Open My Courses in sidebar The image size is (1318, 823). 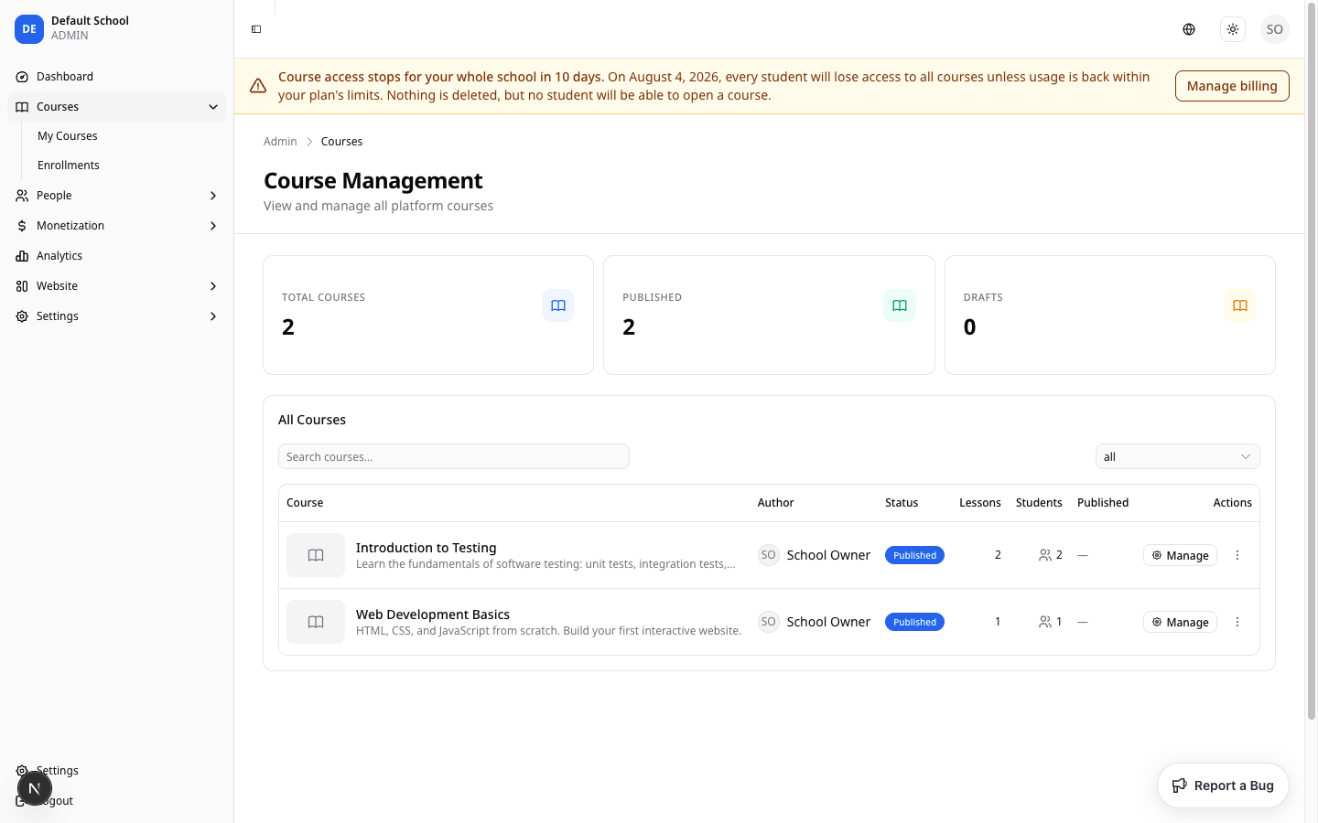pos(128,136)
